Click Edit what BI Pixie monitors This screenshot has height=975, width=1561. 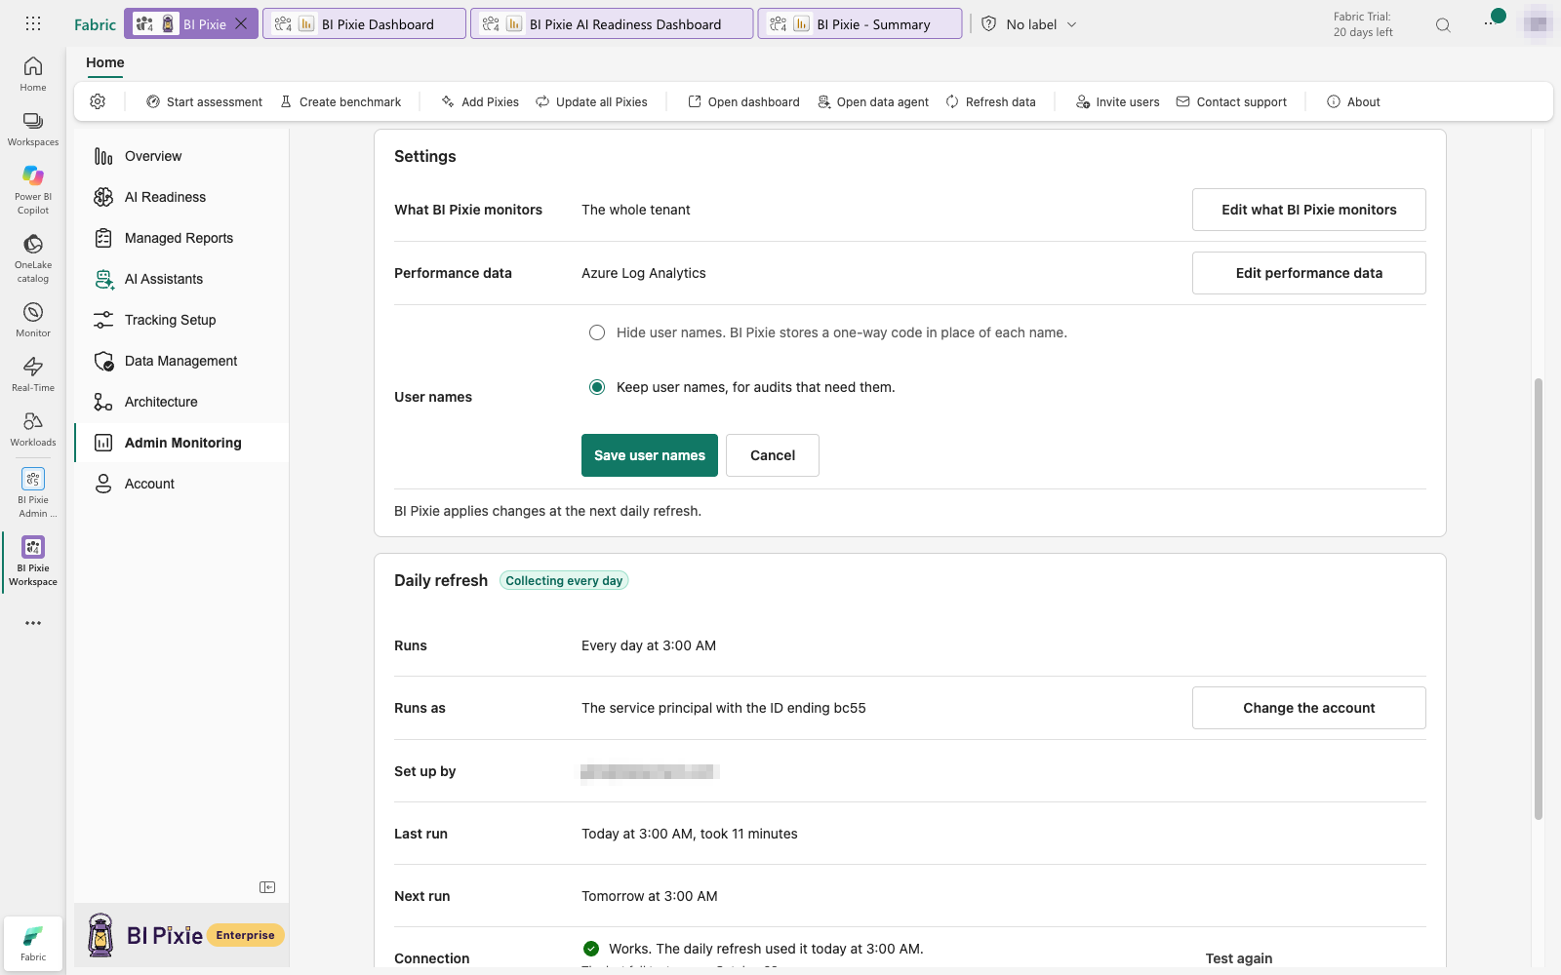1308,210
